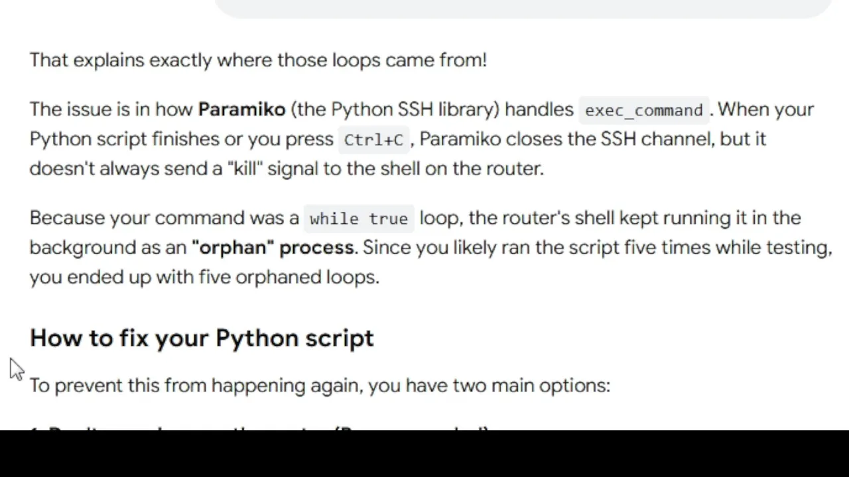The image size is (849, 477).
Task: Click the gray user message bubble at top
Action: tap(523, 7)
